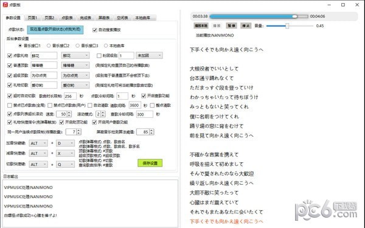
Task: Click the highlighted orange lyric line
Action: 226,221
